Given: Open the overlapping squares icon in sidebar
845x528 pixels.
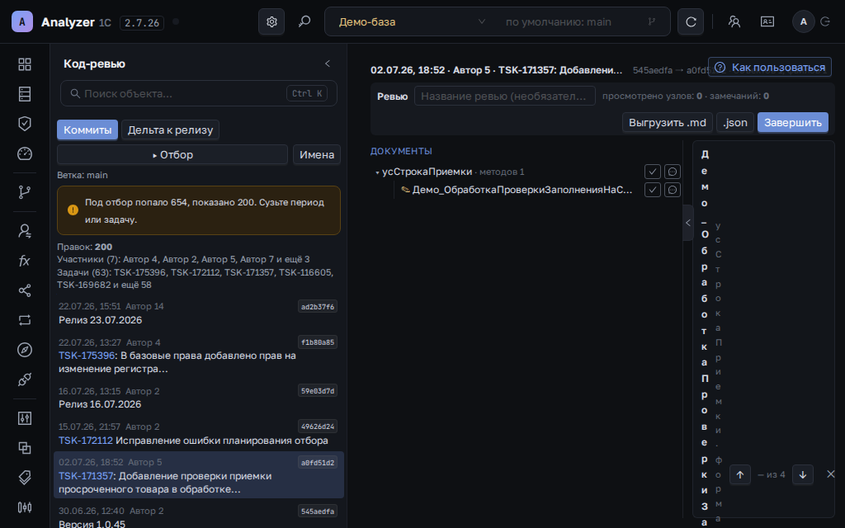Looking at the screenshot, I should click(25, 448).
